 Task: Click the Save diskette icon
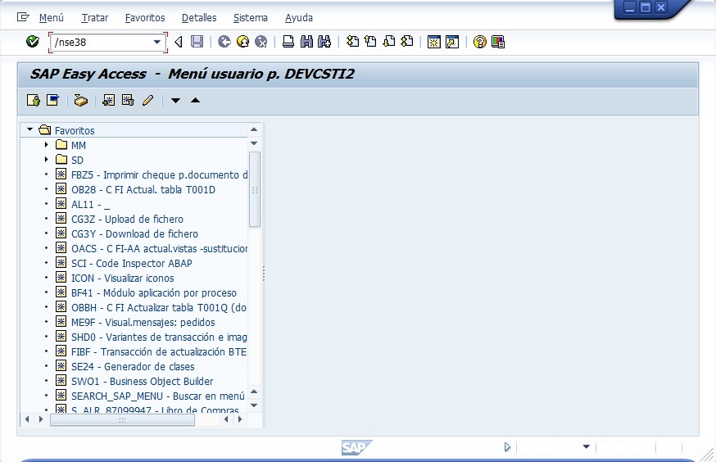pyautogui.click(x=197, y=42)
